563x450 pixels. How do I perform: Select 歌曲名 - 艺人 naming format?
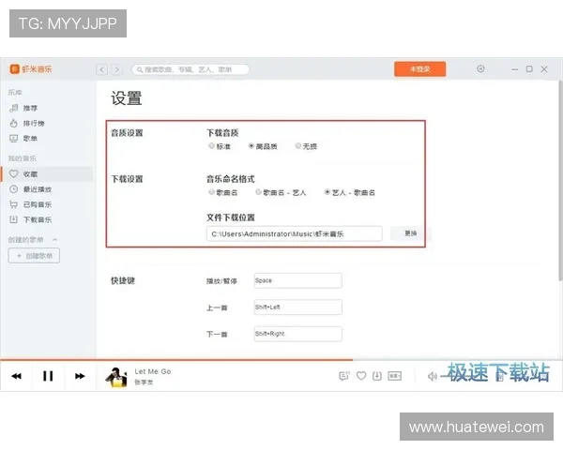258,192
